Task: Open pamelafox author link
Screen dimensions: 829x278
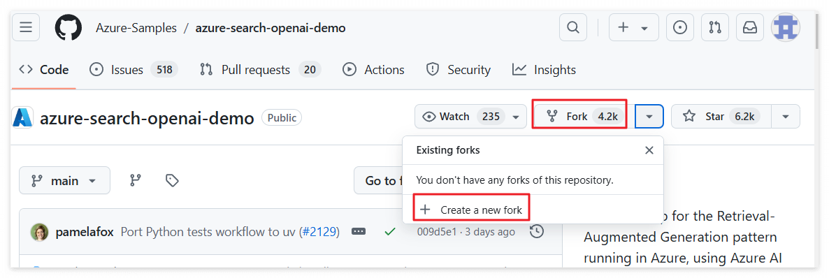Action: tap(85, 231)
